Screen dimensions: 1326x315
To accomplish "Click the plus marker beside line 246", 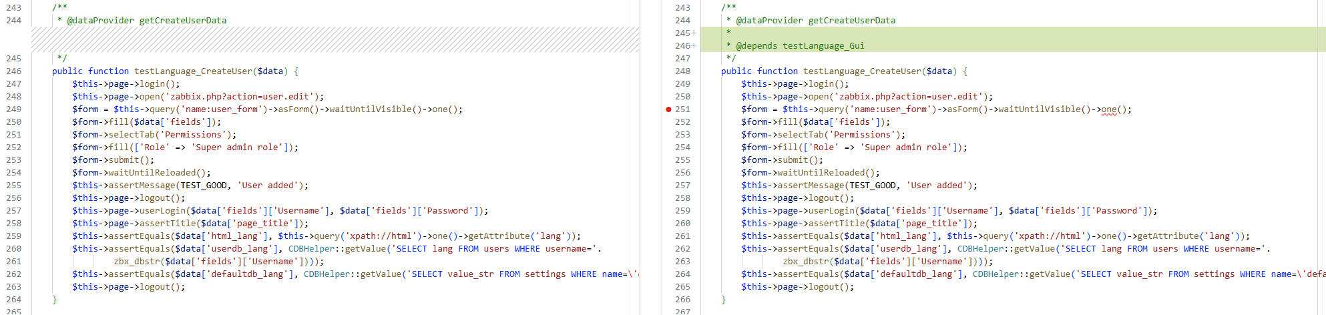I will point(694,46).
